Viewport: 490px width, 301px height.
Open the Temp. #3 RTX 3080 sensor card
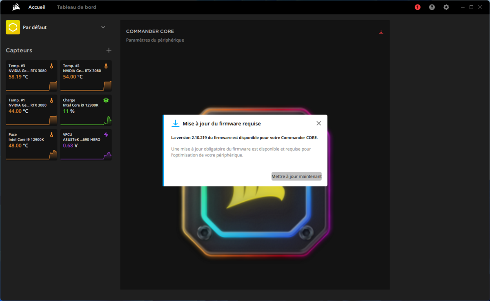click(x=31, y=76)
